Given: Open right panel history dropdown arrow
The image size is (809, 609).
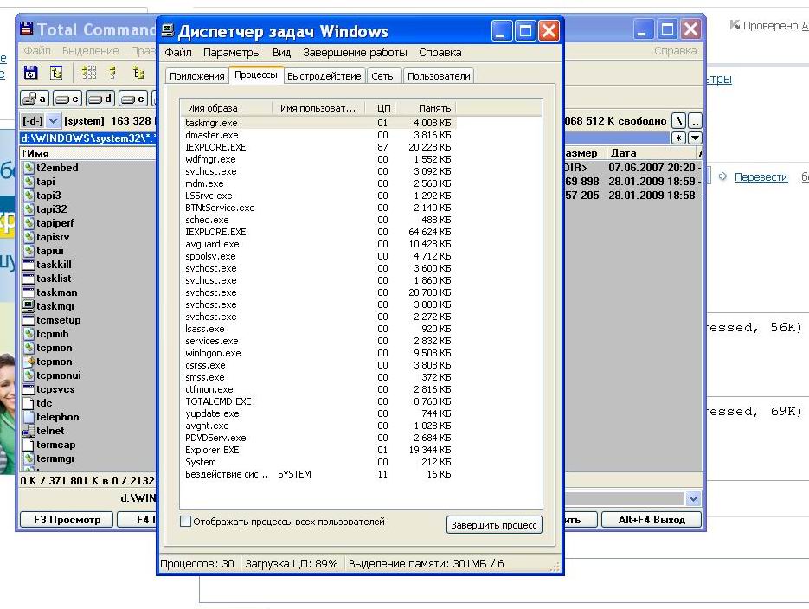Looking at the screenshot, I should coord(695,138).
